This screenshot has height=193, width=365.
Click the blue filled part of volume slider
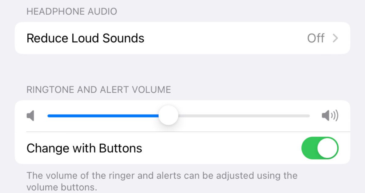tap(103, 116)
